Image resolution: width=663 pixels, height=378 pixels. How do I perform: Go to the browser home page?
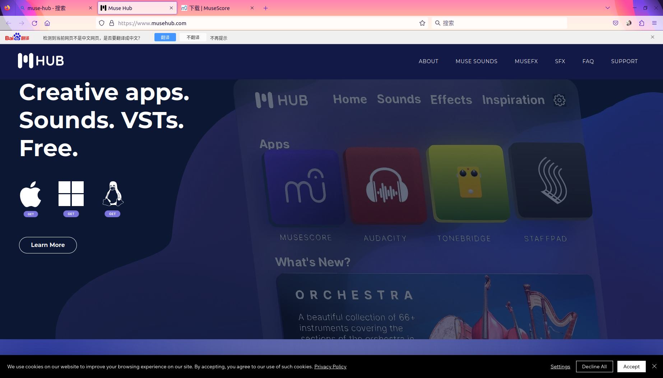coord(47,23)
